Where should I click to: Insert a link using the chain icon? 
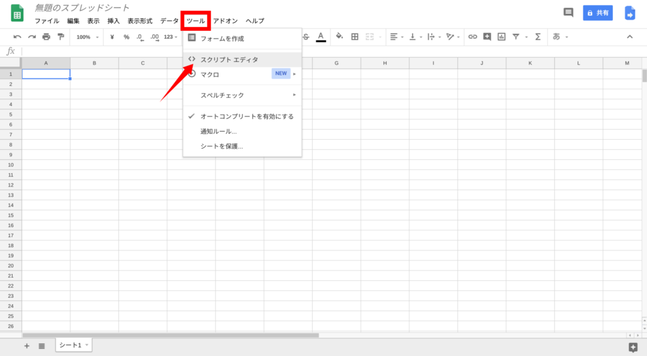click(x=472, y=37)
